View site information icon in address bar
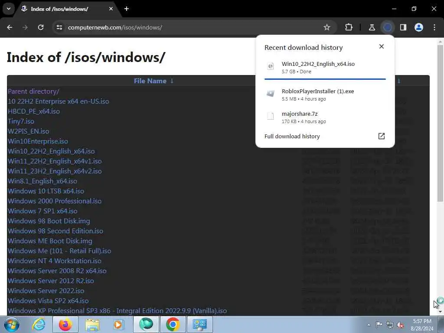 [x=59, y=27]
